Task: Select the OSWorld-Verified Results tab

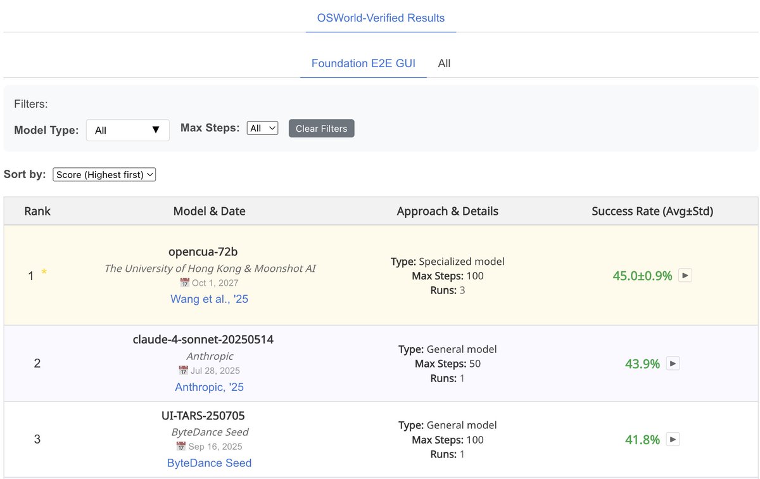Action: 381,18
